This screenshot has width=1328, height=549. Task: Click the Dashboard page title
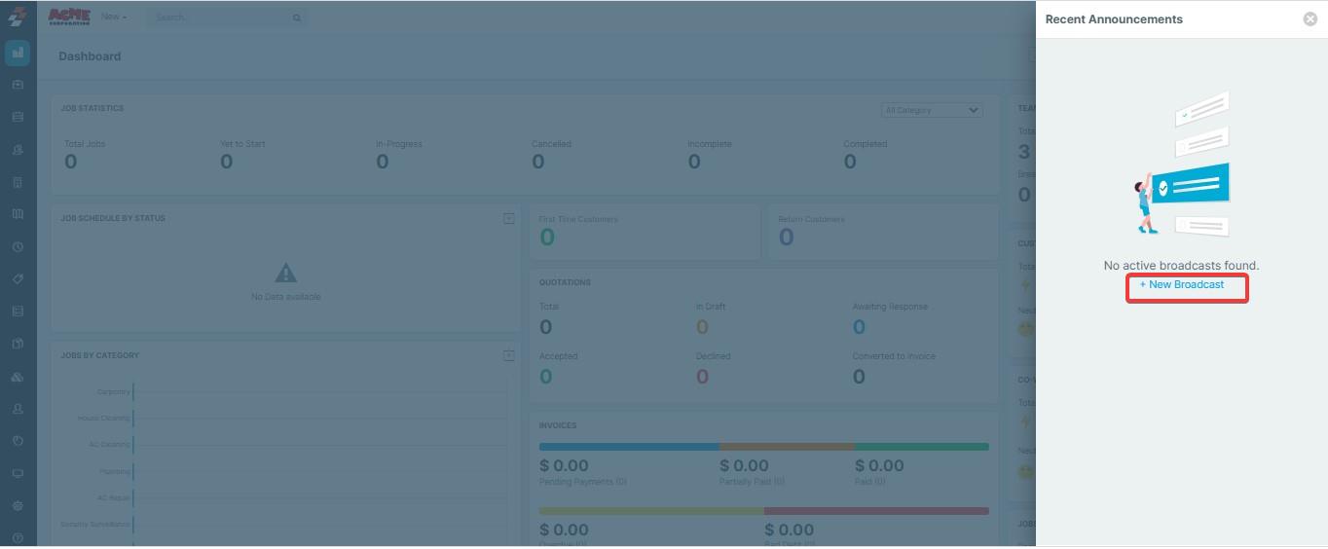pos(90,56)
